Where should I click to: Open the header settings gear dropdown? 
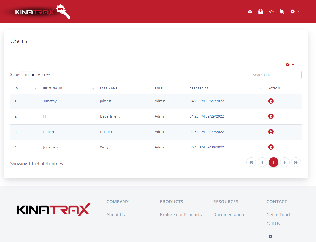pyautogui.click(x=294, y=11)
